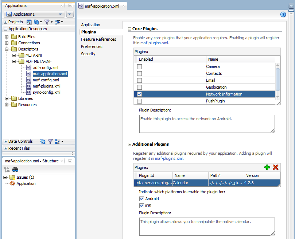Click the Projects refresh icon

pos(36,22)
